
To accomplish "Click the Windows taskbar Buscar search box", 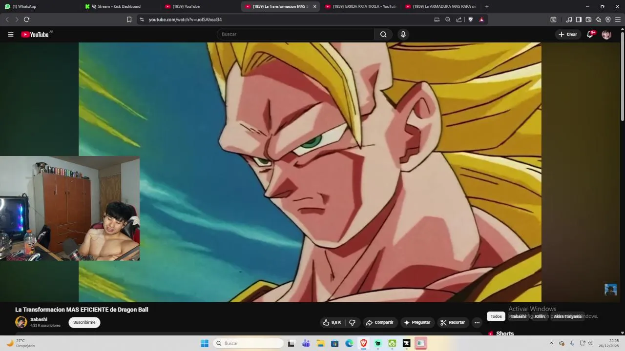I will click(x=249, y=343).
